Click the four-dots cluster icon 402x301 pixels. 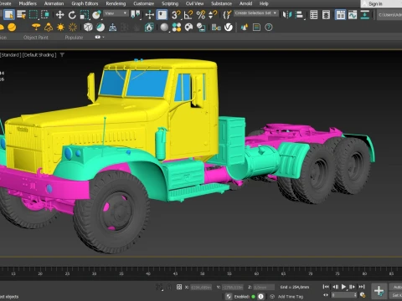pyautogui.click(x=177, y=28)
